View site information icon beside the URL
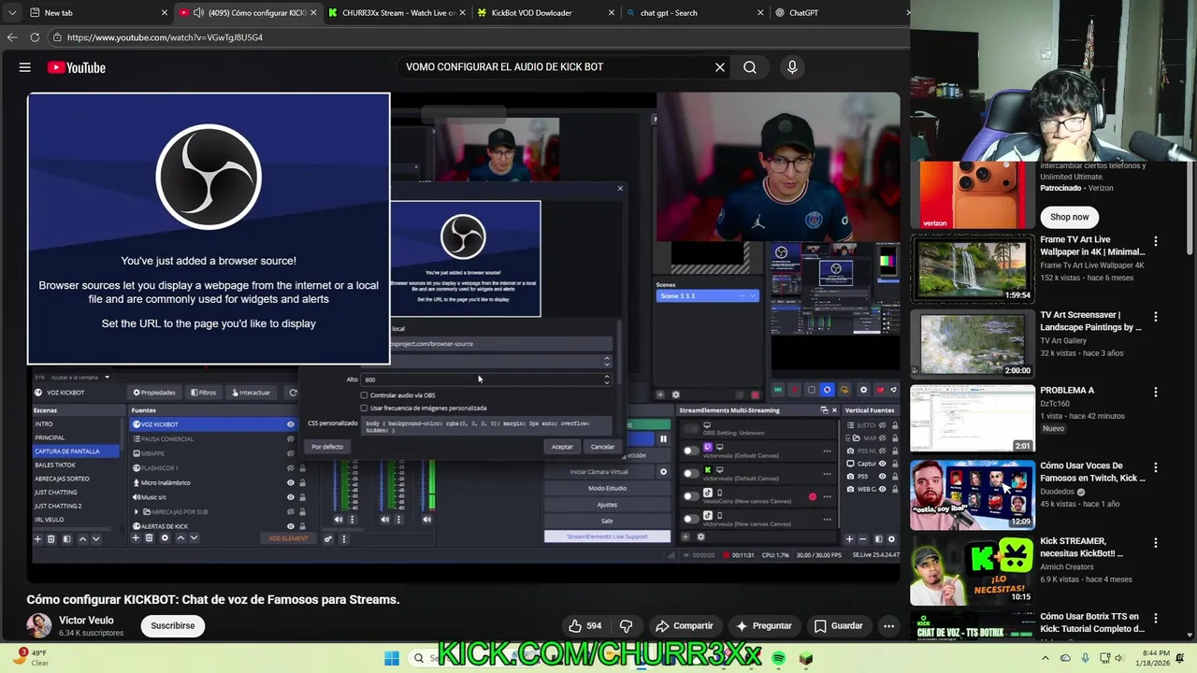Screen dimensions: 1197x673 point(57,37)
